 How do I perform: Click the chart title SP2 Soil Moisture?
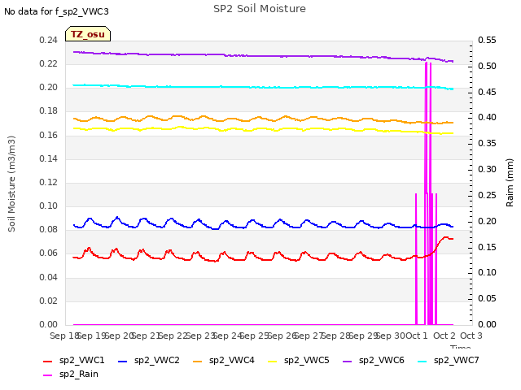pos(260,9)
